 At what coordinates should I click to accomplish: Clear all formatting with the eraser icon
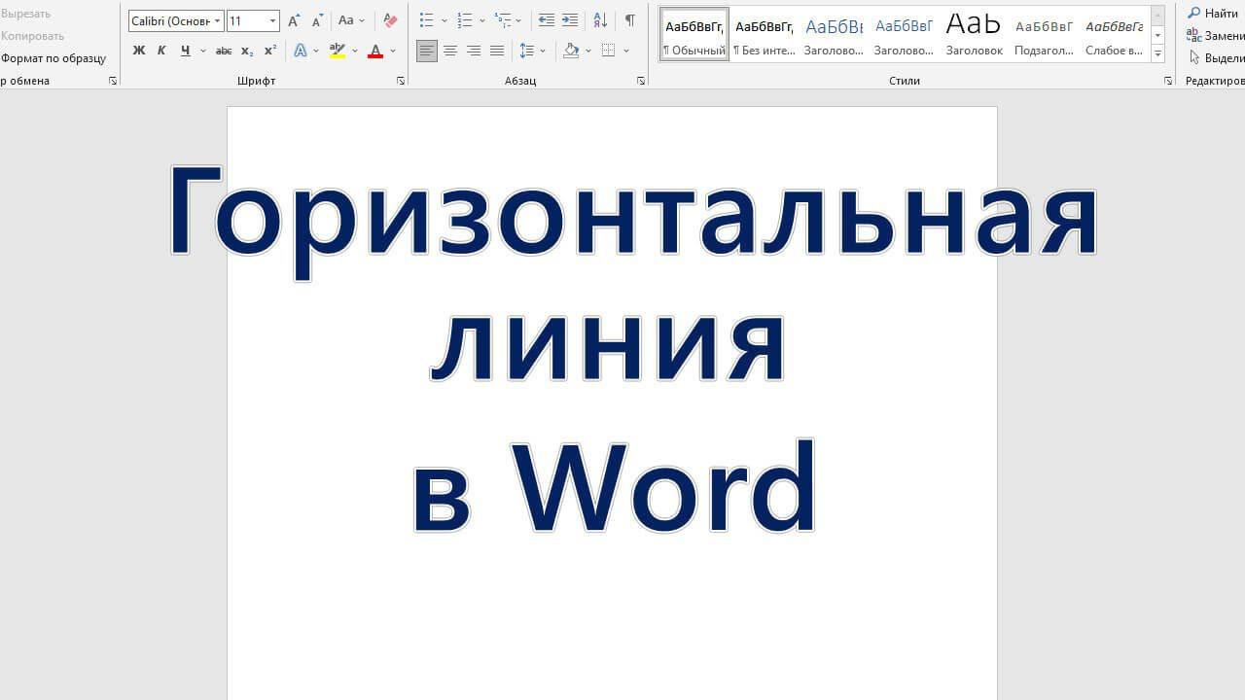[x=390, y=20]
